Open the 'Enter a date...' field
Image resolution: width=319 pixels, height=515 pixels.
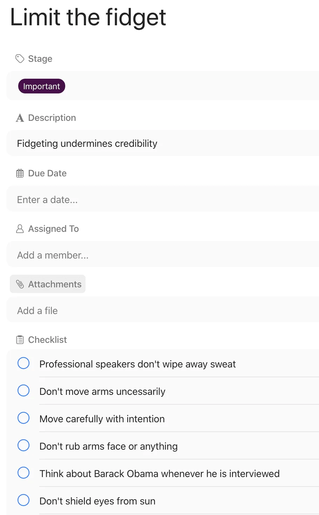tap(163, 200)
